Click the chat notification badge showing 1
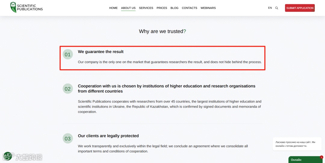 pyautogui.click(x=321, y=157)
